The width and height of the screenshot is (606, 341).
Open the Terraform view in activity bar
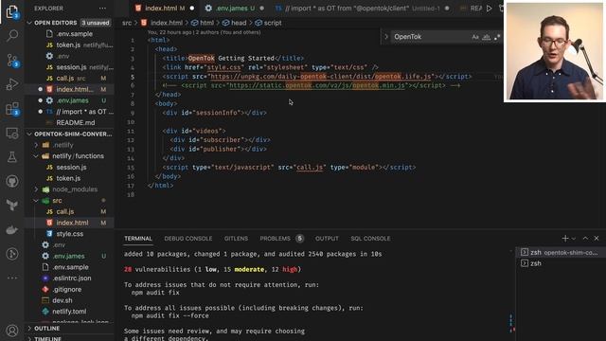tap(12, 206)
